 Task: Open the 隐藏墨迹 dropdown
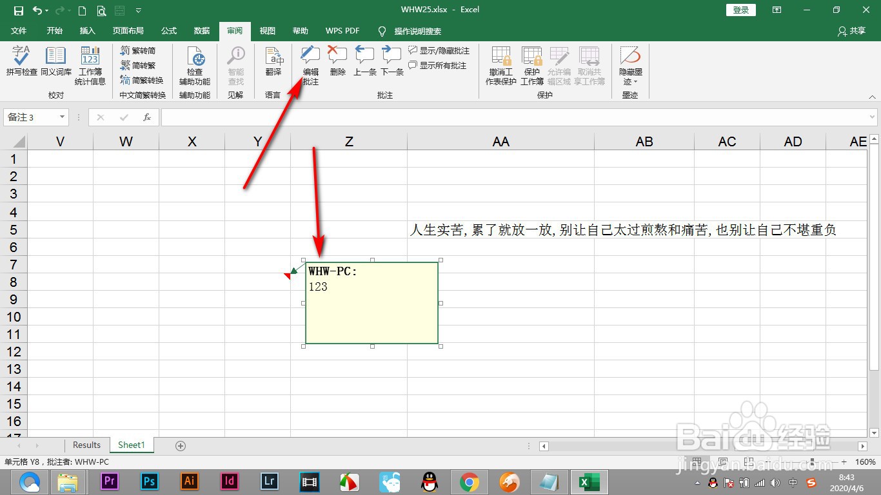[631, 66]
